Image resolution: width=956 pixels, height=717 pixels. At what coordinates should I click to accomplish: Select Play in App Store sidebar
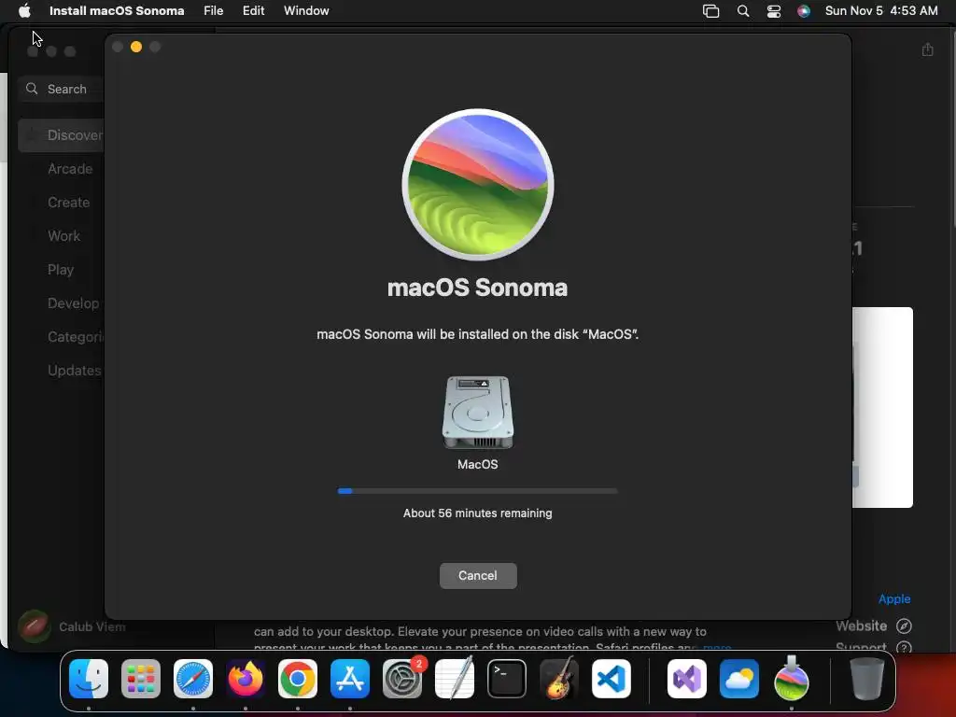61,270
